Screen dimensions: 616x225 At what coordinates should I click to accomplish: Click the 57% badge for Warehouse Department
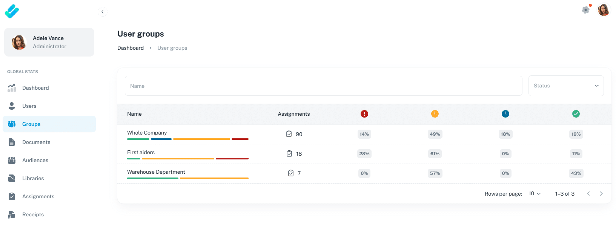pos(435,173)
